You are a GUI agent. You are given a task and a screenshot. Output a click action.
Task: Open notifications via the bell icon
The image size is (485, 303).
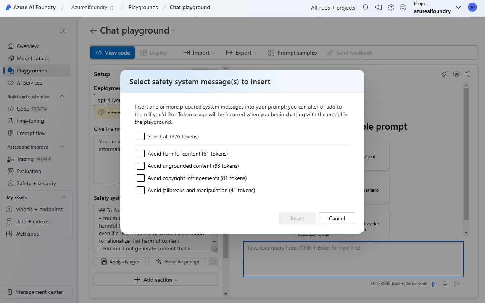click(x=365, y=7)
